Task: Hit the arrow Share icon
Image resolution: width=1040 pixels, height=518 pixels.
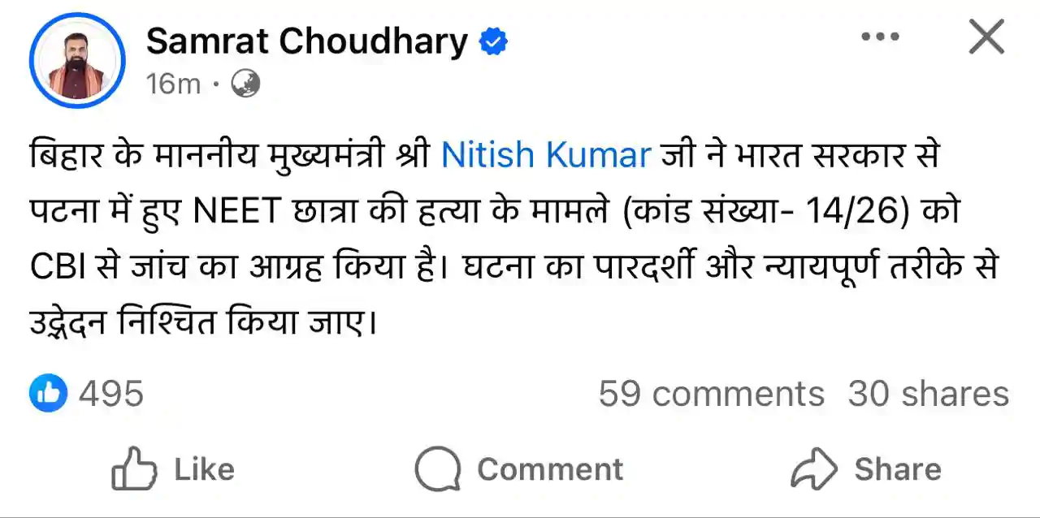Action: pyautogui.click(x=813, y=469)
